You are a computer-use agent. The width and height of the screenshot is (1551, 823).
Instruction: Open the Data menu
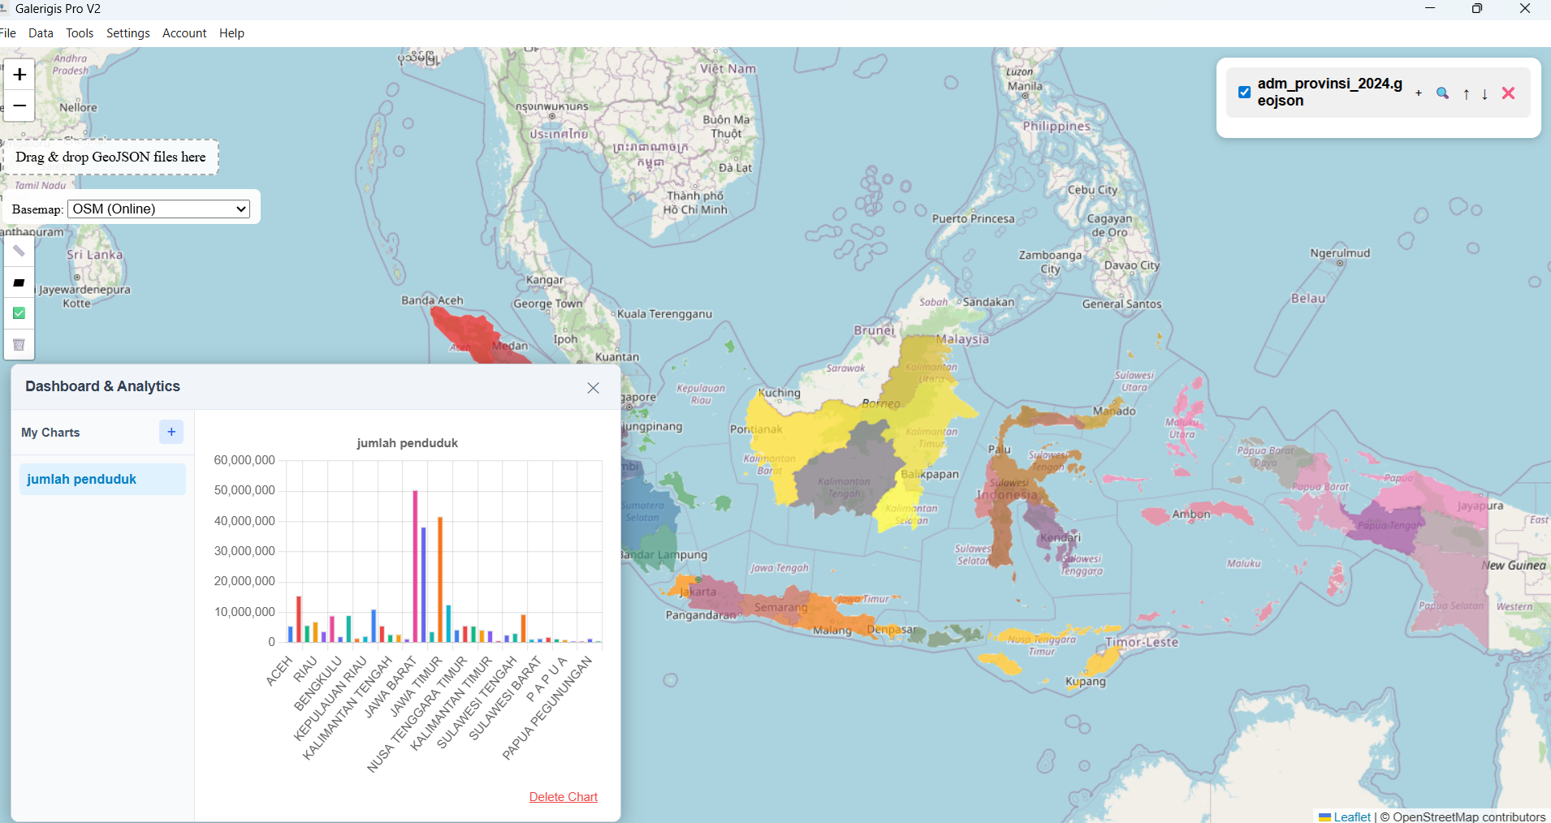pos(40,33)
